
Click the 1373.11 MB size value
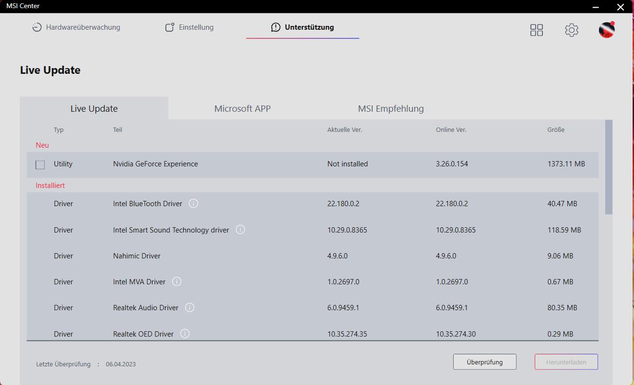coord(566,164)
